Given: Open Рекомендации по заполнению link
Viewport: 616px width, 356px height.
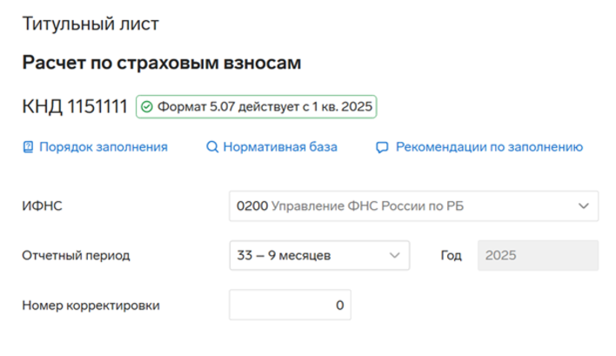Looking at the screenshot, I should pos(488,147).
